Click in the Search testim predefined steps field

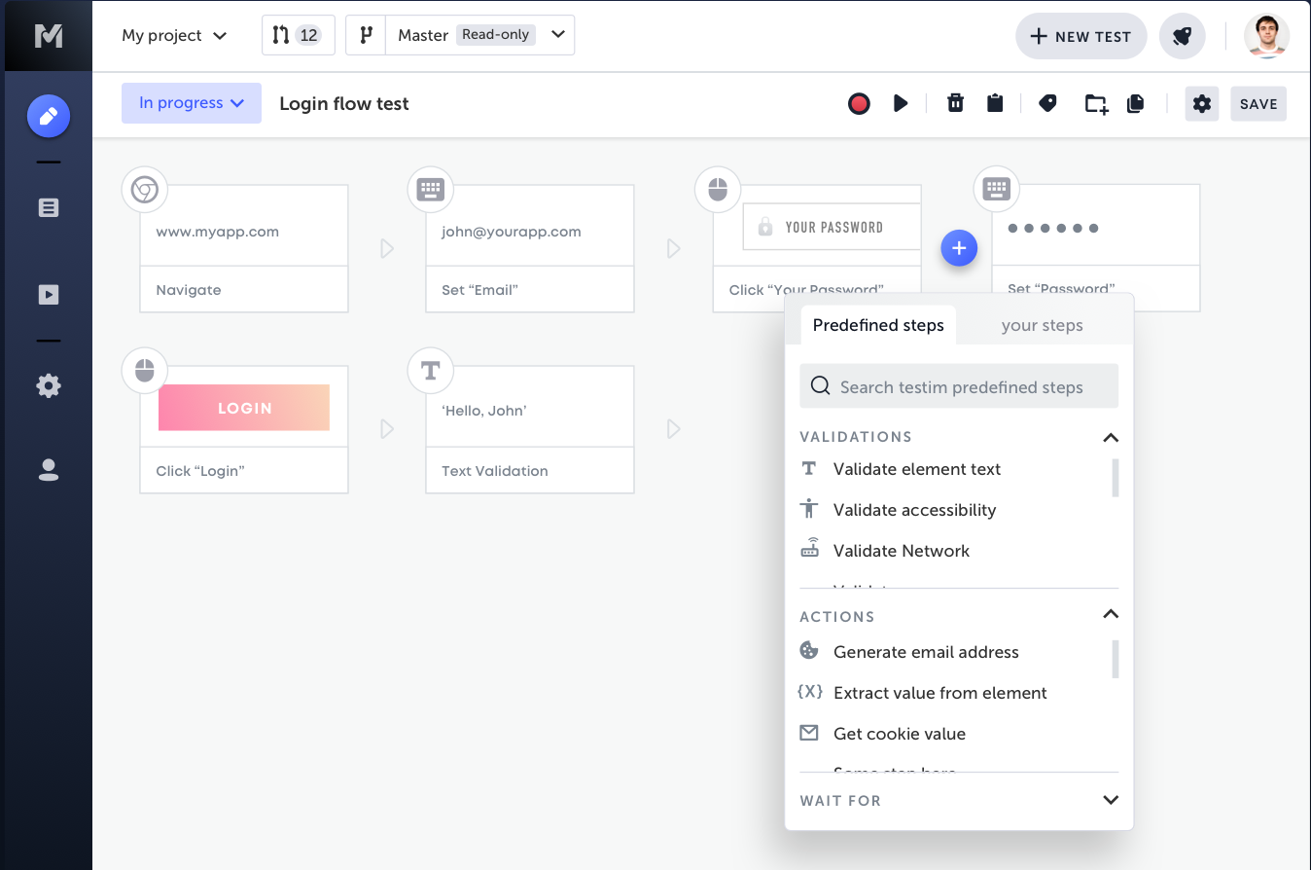click(959, 386)
